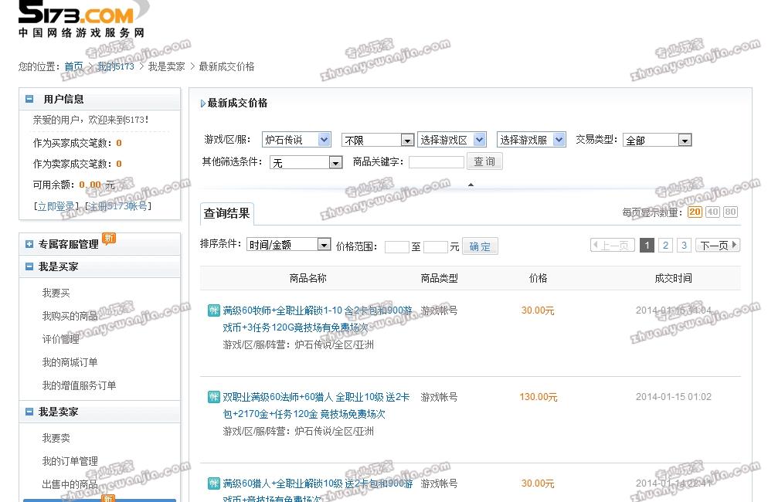Click the 2014-01-15 01:02 timestamp
Image resolution: width=768 pixels, height=502 pixels.
pos(674,397)
